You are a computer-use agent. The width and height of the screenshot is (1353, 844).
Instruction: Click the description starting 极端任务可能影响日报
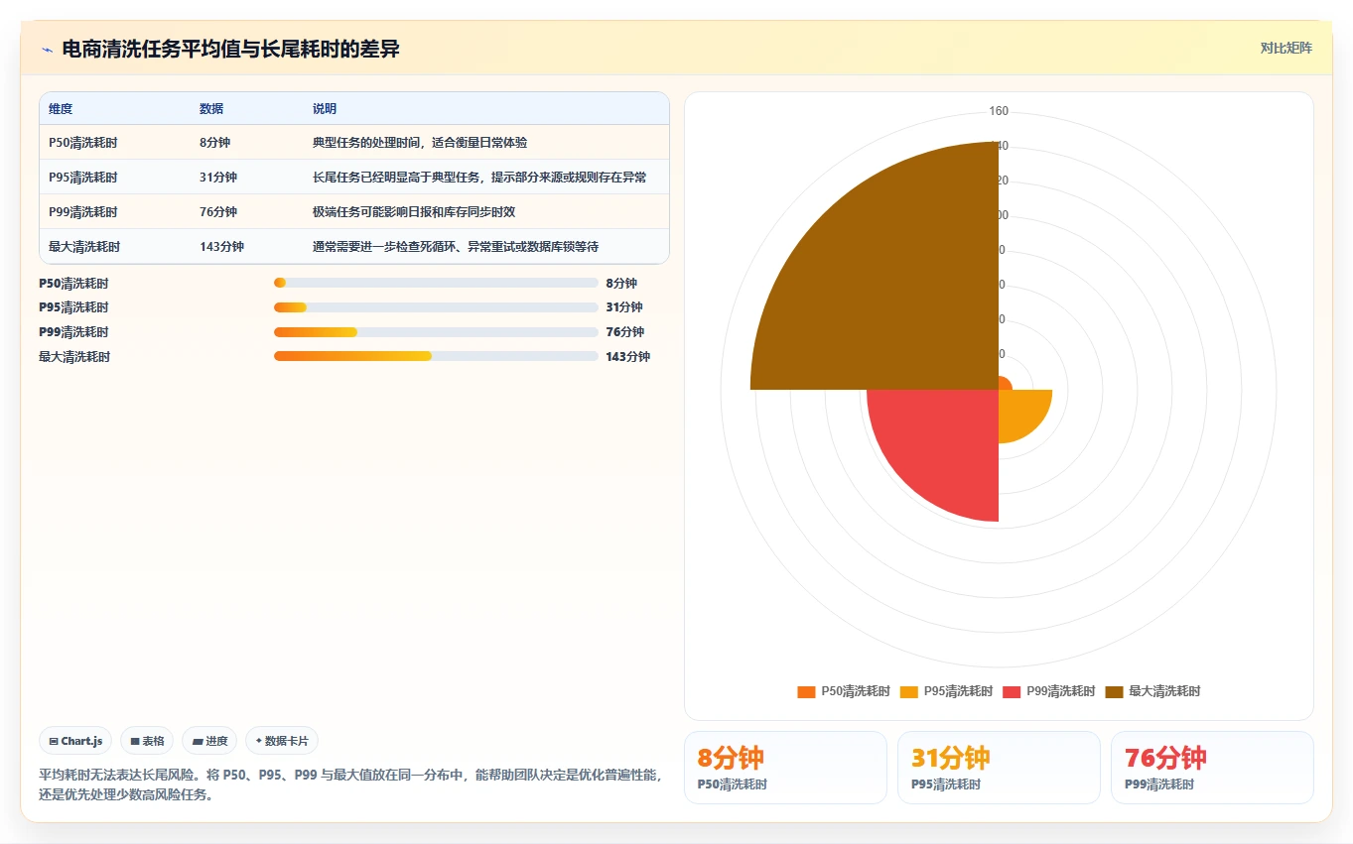pyautogui.click(x=414, y=212)
